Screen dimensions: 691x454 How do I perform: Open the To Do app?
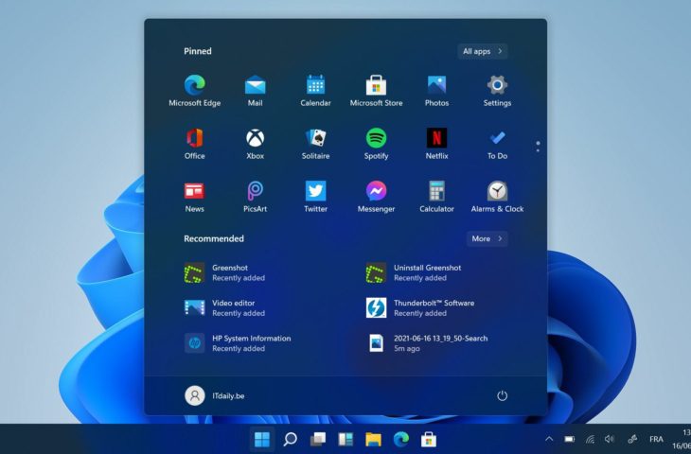(x=497, y=144)
